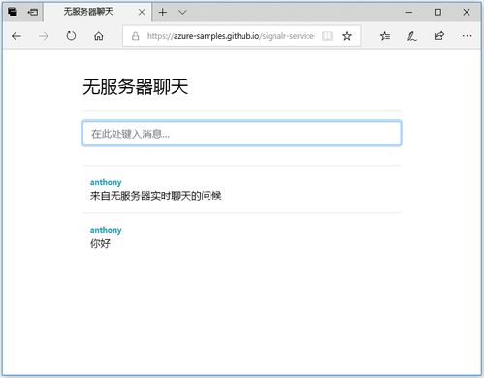This screenshot has height=378, width=484.
Task: Open the tabs you've set aside icon
Action: coord(13,13)
